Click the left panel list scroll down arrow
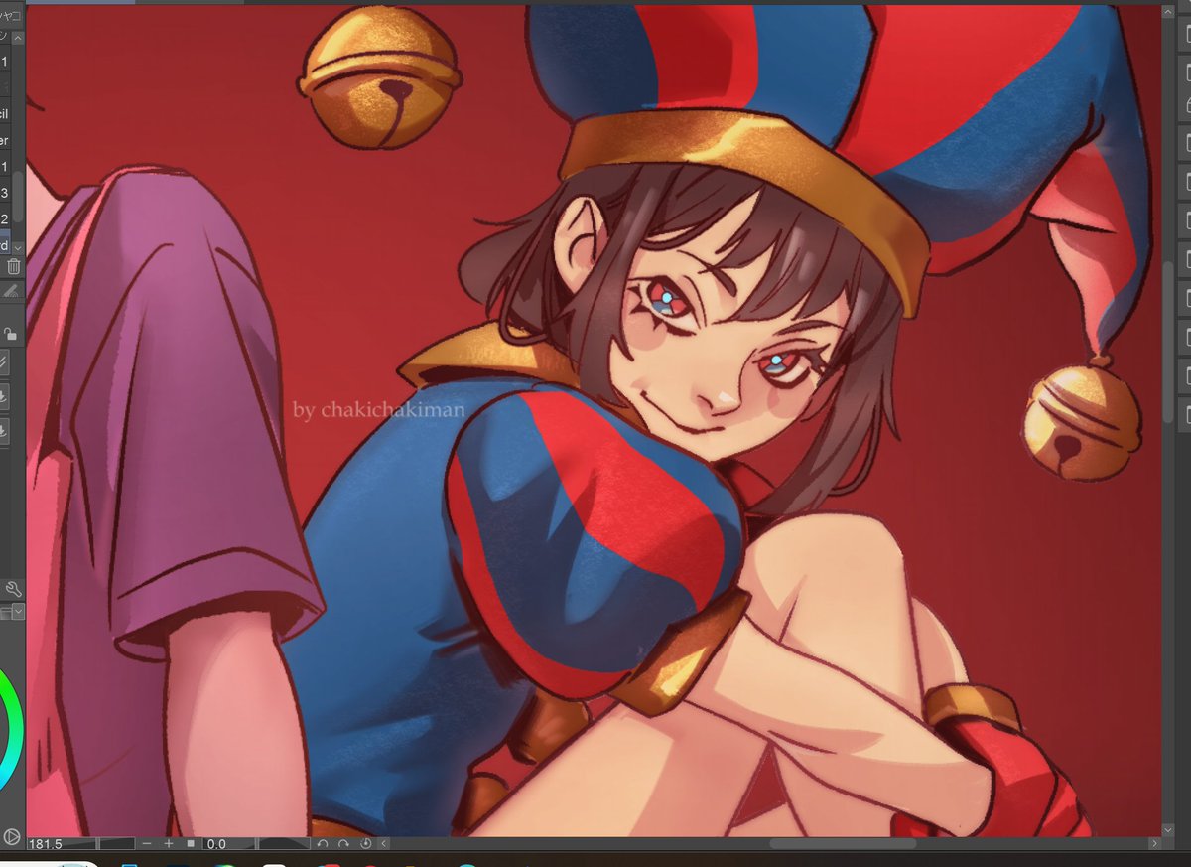The width and height of the screenshot is (1191, 867). pyautogui.click(x=18, y=249)
